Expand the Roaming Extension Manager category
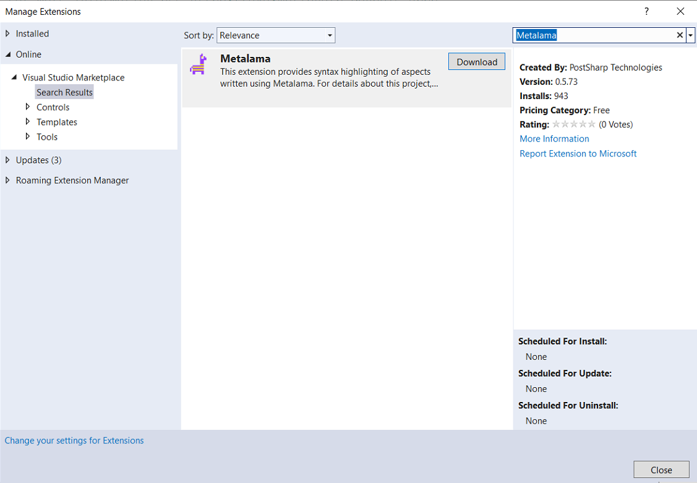Image resolution: width=697 pixels, height=483 pixels. coord(8,181)
